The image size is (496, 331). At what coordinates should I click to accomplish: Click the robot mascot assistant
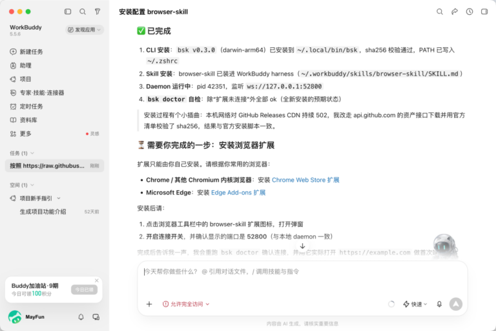click(x=445, y=246)
